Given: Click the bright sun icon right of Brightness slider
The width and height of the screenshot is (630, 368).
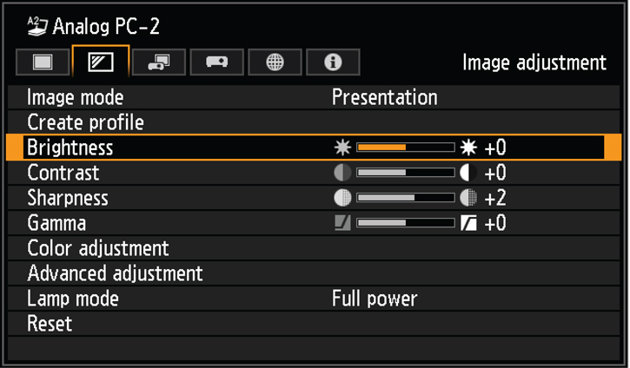Looking at the screenshot, I should pos(469,148).
